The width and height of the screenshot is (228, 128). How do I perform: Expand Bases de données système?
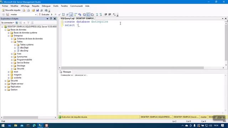9,33
